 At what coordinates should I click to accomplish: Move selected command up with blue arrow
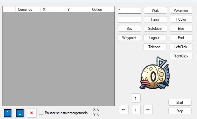coord(8,113)
